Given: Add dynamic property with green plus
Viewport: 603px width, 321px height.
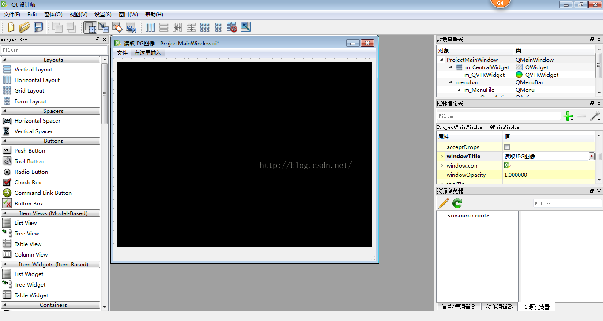Looking at the screenshot, I should (x=568, y=116).
